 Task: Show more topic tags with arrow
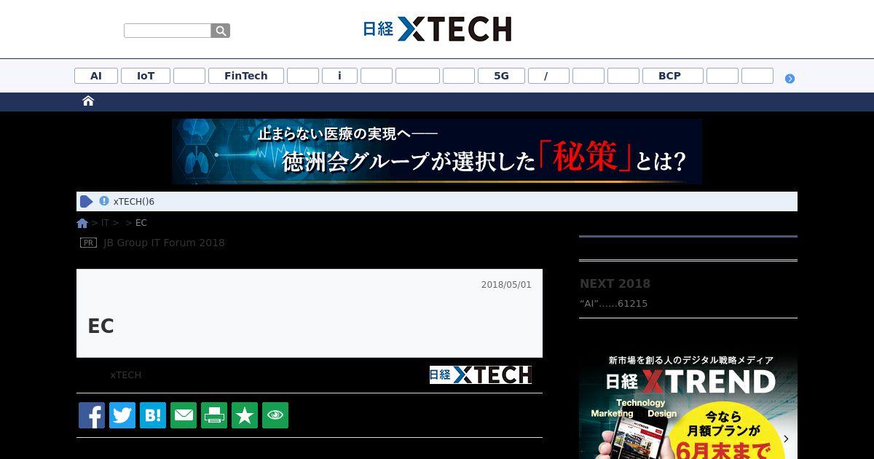coord(790,79)
